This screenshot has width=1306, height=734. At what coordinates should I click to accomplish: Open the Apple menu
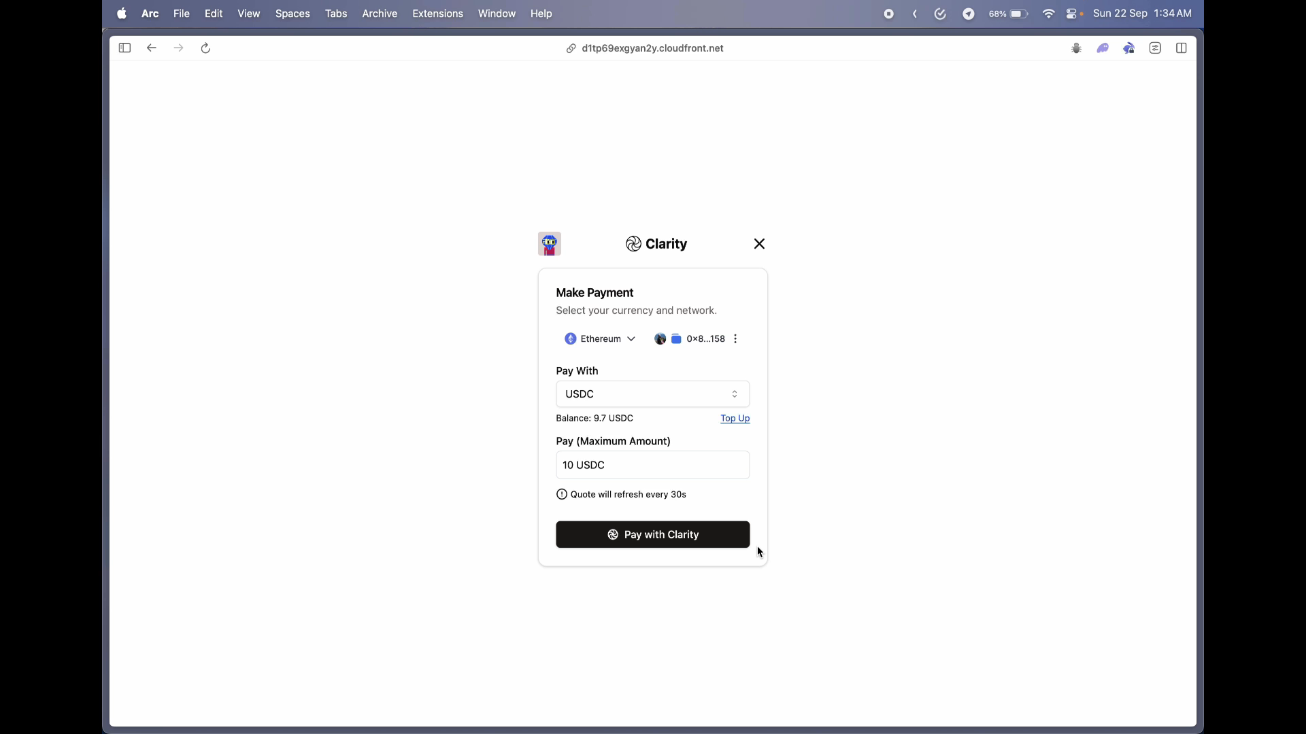(x=122, y=14)
